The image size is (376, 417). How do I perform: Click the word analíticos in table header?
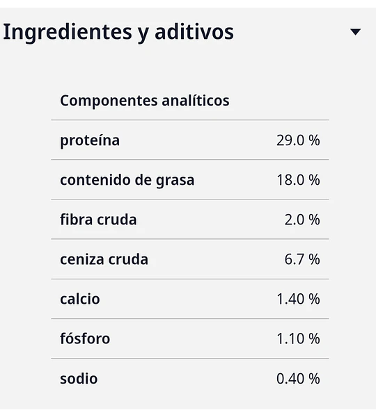[x=196, y=101]
